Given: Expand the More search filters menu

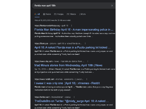Looking at the screenshot, I should click(x=82, y=14).
